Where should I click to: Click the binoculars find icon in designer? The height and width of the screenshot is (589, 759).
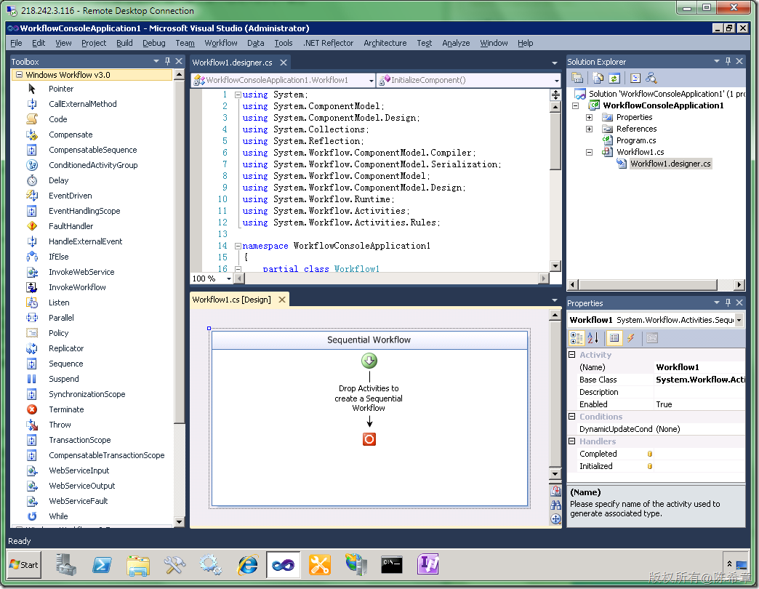point(555,505)
